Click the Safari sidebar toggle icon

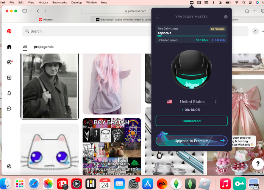pyautogui.click(x=25, y=11)
